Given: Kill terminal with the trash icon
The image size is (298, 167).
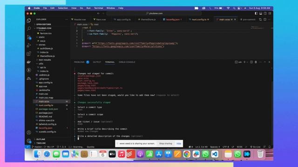Looking at the screenshot, I should coord(256,62).
